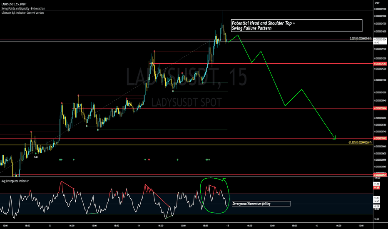Click the 20.00 indicator scale label
This screenshot has width=388, height=229.
[377, 219]
